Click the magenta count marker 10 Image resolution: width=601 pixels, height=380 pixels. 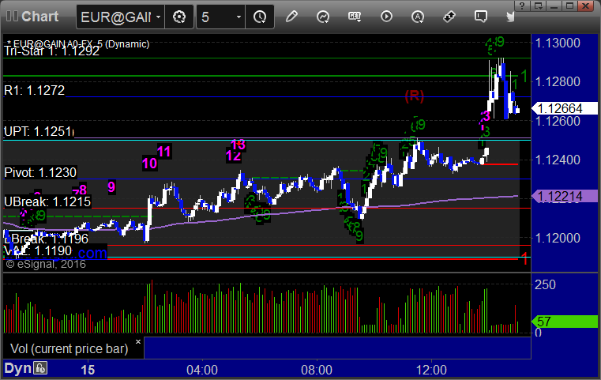[149, 164]
